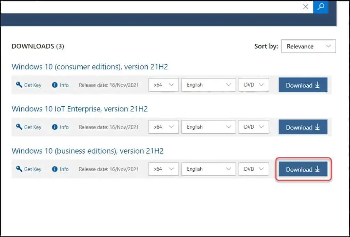Click the DOWNLOADS (3) heading
The width and height of the screenshot is (350, 237).
coord(38,46)
